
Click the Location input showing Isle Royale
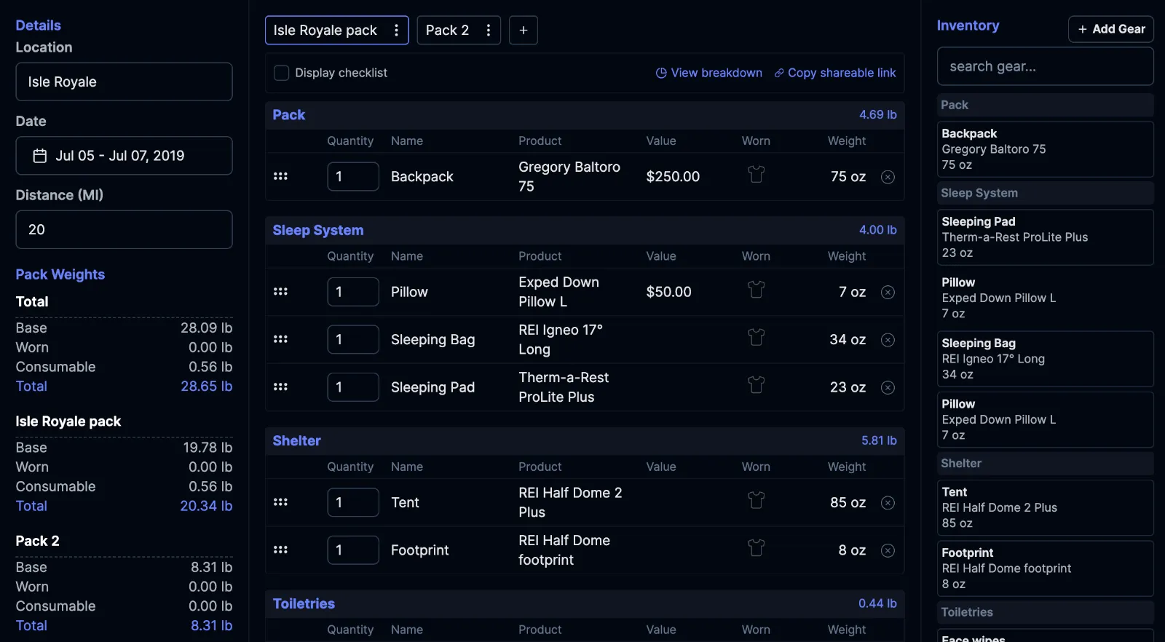click(x=124, y=82)
